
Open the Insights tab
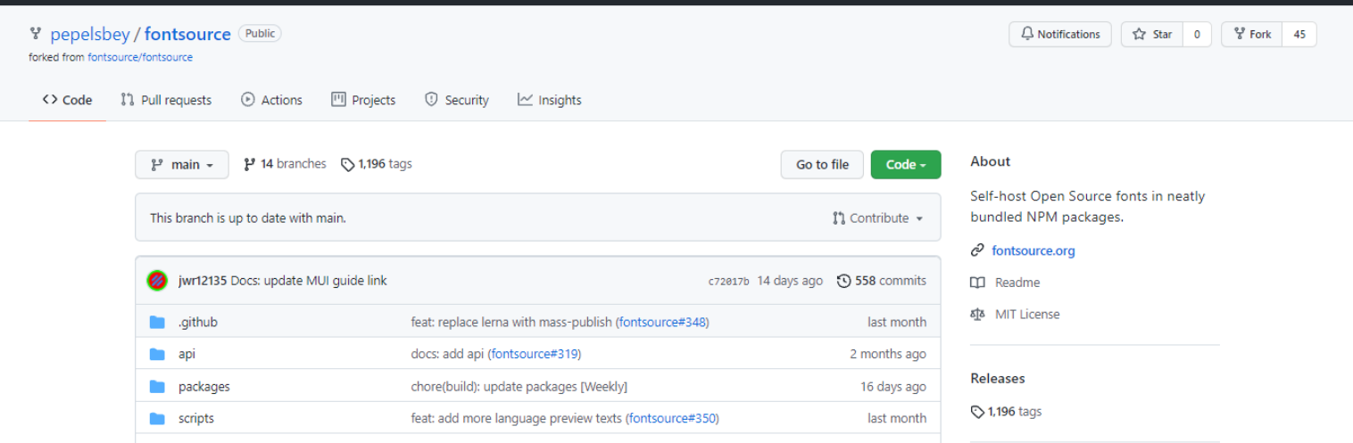pos(549,100)
